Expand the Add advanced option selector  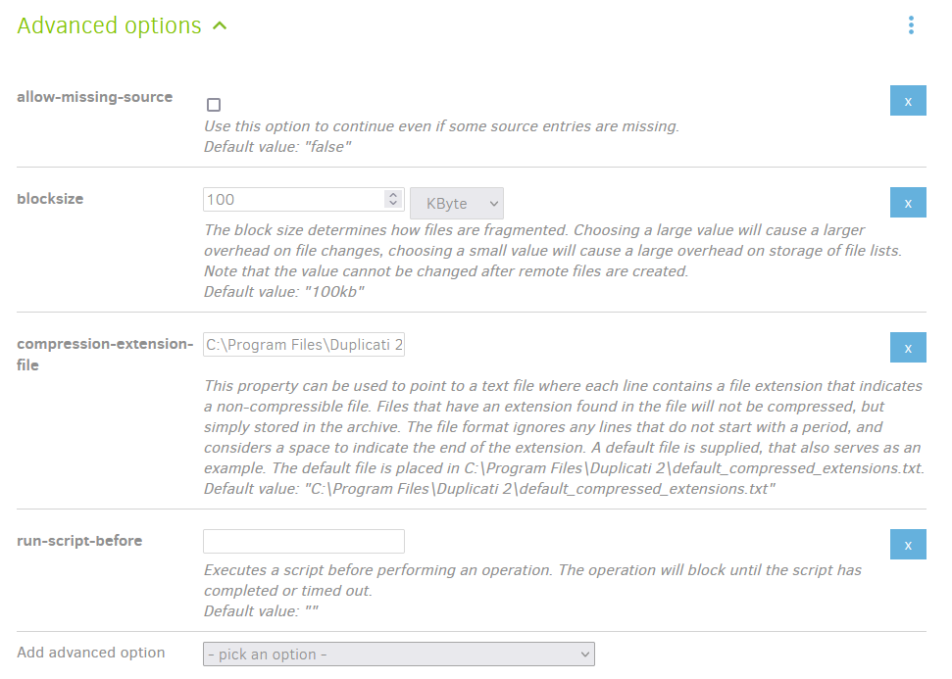coord(398,654)
